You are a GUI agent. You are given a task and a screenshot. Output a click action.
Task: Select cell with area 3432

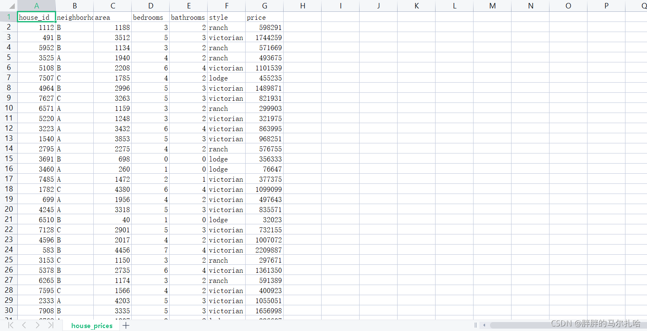click(x=113, y=129)
